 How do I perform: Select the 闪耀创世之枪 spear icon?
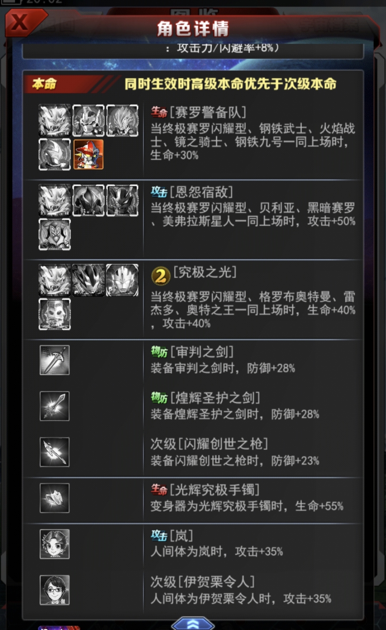[55, 452]
